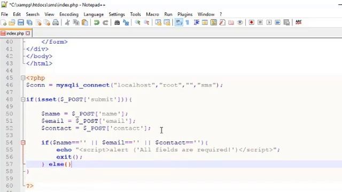
Task: Collapse the <?php block fold marker
Action: coord(23,78)
